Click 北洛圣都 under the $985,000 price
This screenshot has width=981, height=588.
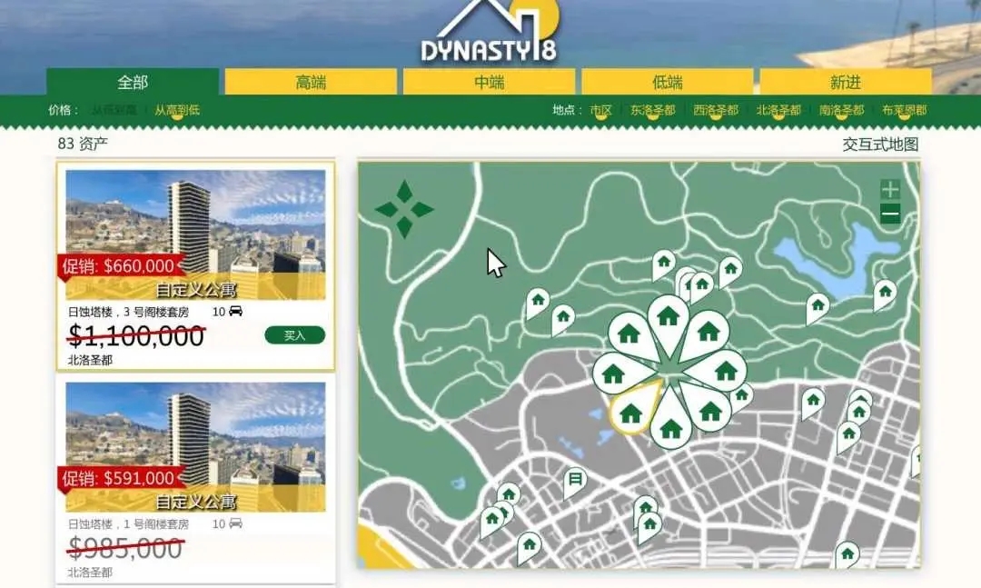[x=90, y=573]
